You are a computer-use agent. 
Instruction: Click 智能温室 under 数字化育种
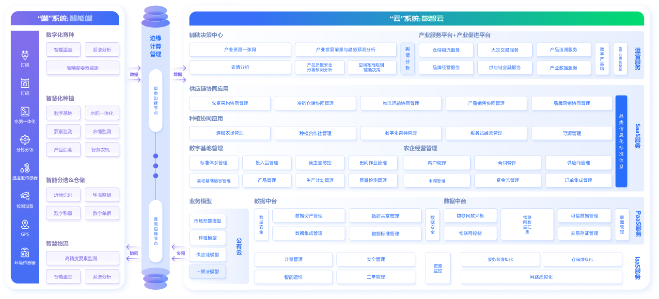pyautogui.click(x=63, y=49)
